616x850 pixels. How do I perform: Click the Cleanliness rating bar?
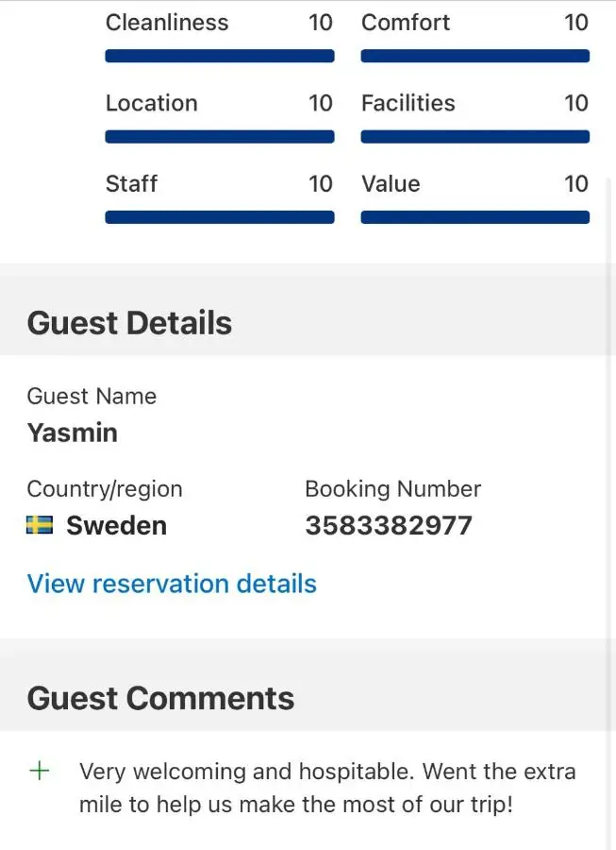click(x=220, y=57)
